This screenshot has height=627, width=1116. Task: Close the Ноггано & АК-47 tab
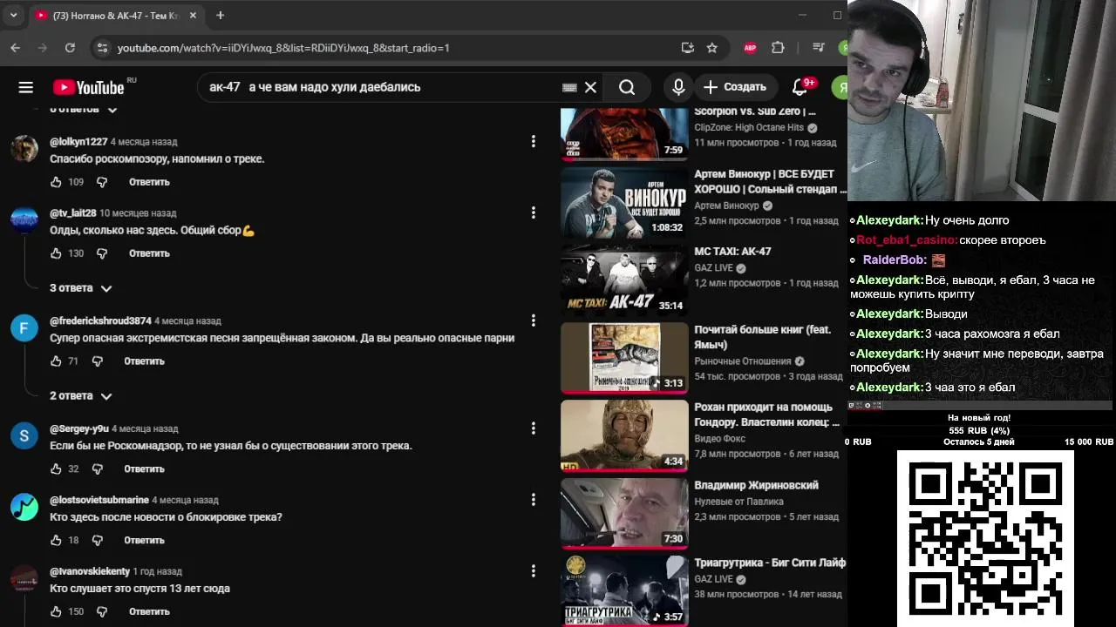(x=194, y=16)
